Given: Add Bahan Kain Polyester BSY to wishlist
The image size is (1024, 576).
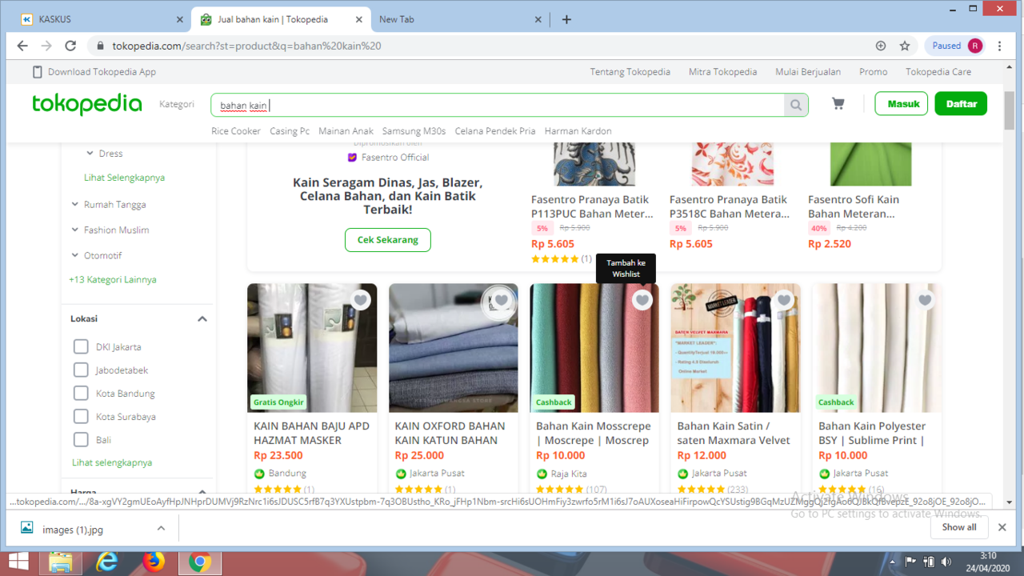Looking at the screenshot, I should (925, 300).
